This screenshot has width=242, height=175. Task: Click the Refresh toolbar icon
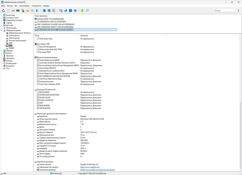coord(4,10)
